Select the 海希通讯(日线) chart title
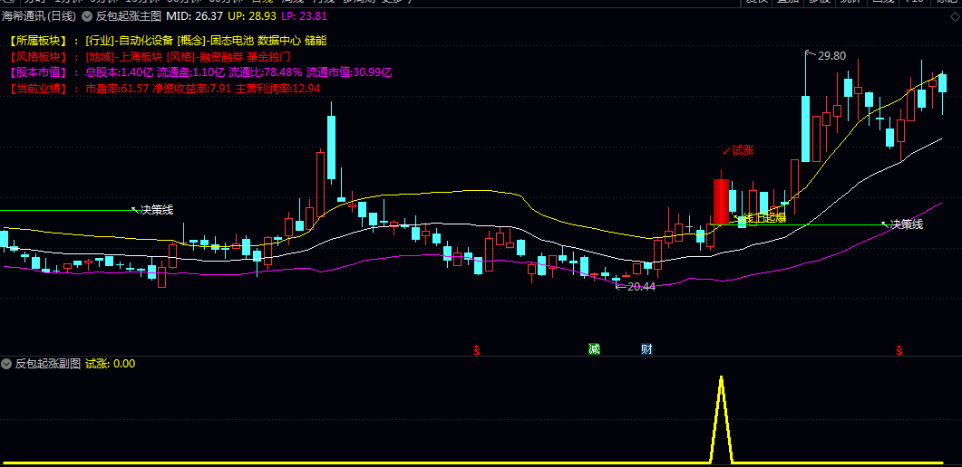Screen dimensions: 962x467 [x=38, y=16]
